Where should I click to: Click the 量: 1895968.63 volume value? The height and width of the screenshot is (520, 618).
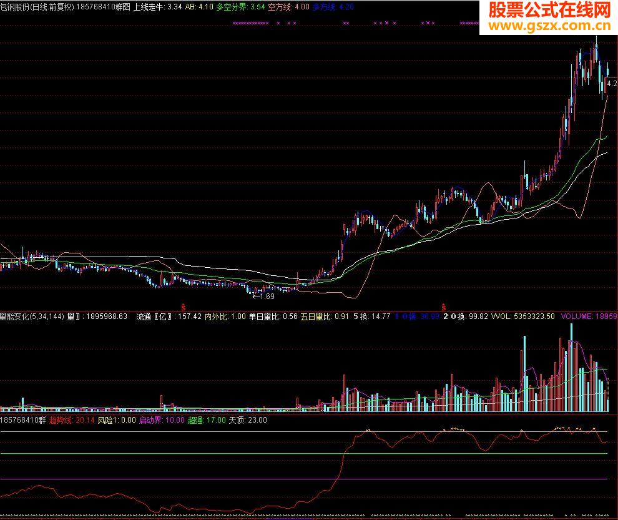[x=97, y=316]
